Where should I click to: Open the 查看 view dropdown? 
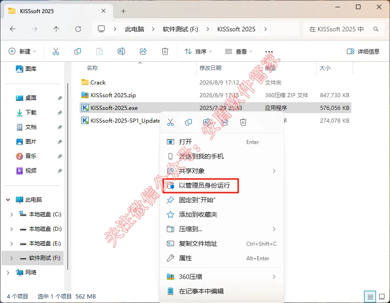click(239, 51)
